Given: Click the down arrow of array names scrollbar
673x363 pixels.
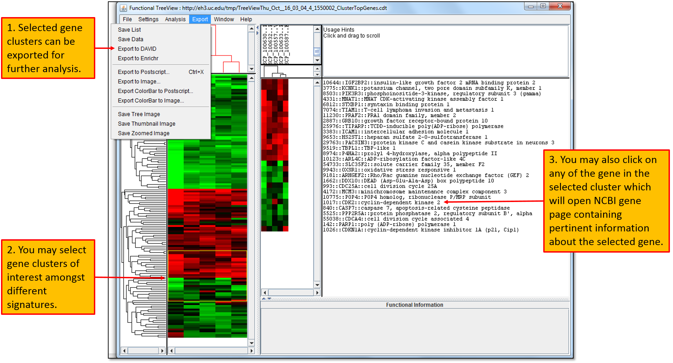Looking at the screenshot, I should pos(317,60).
